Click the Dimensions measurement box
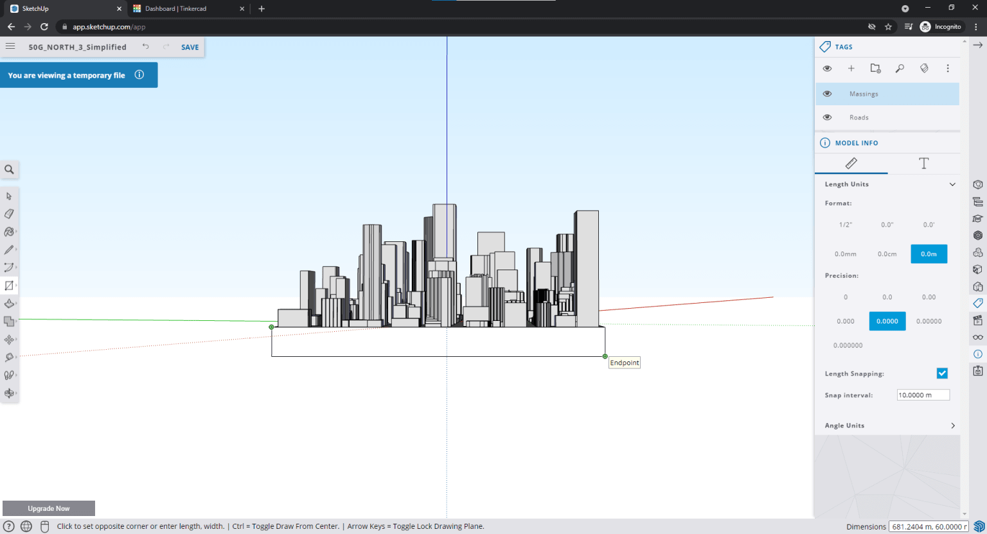The height and width of the screenshot is (534, 987). point(928,526)
